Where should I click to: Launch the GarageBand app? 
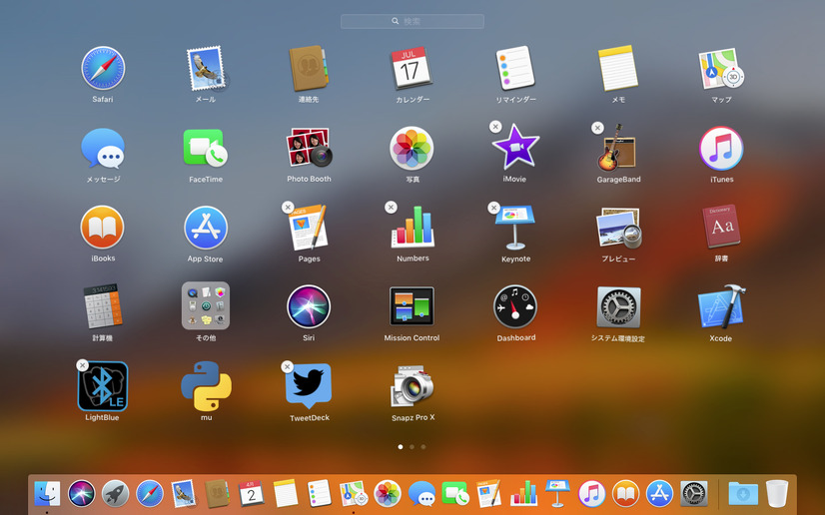point(616,148)
